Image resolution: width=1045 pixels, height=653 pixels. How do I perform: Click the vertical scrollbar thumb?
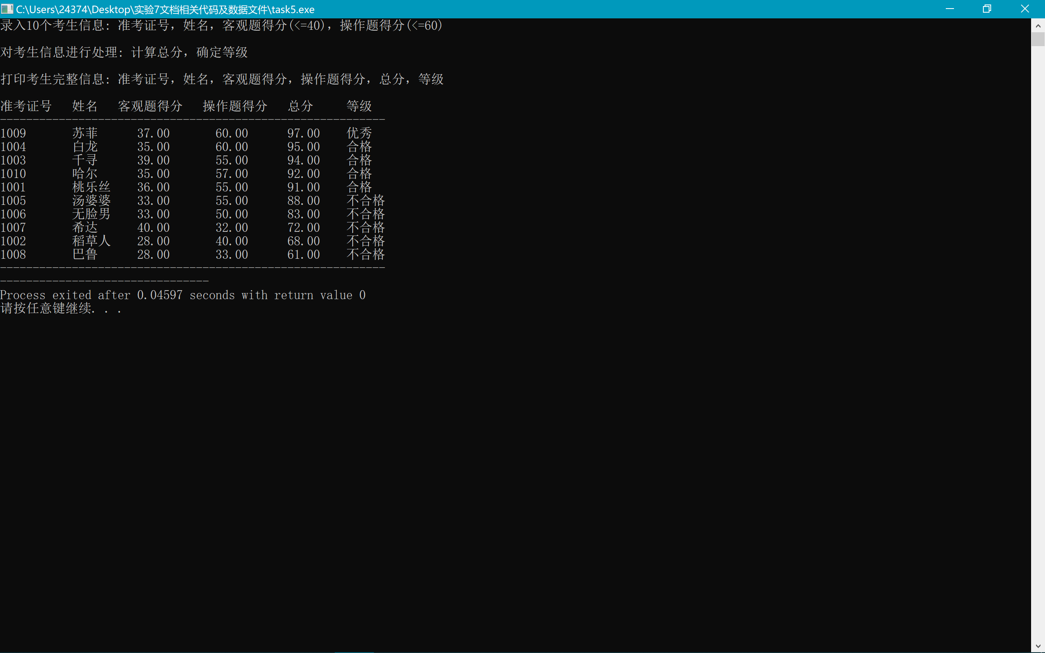[x=1038, y=39]
